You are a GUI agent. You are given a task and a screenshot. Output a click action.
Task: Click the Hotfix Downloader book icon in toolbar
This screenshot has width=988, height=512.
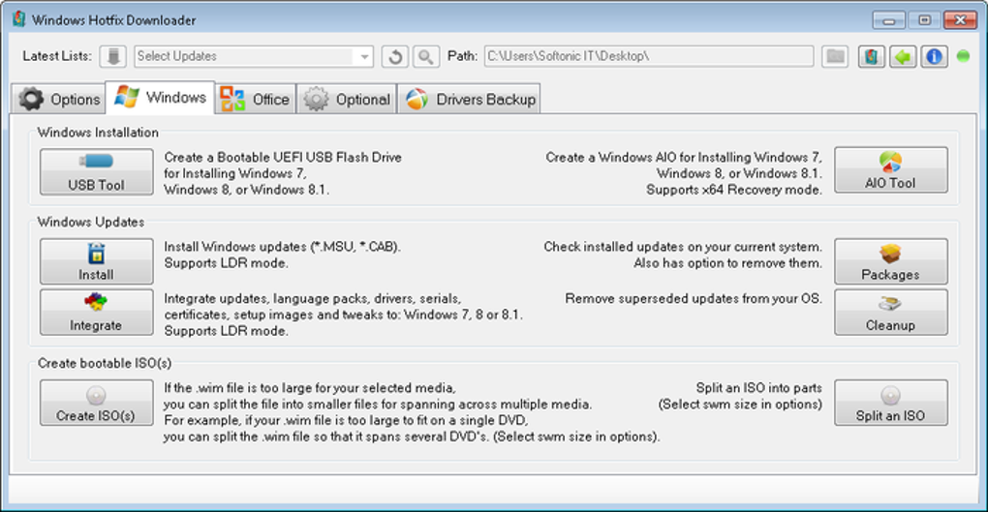pyautogui.click(x=871, y=57)
